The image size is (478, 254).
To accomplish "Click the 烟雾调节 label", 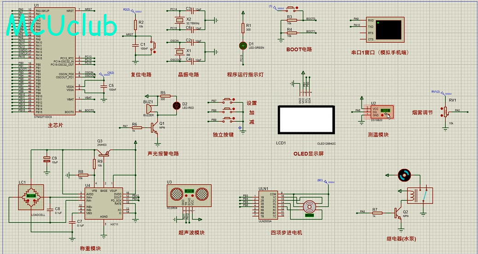I will [x=422, y=113].
